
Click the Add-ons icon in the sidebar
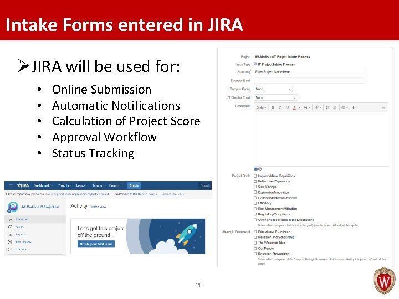point(10,249)
